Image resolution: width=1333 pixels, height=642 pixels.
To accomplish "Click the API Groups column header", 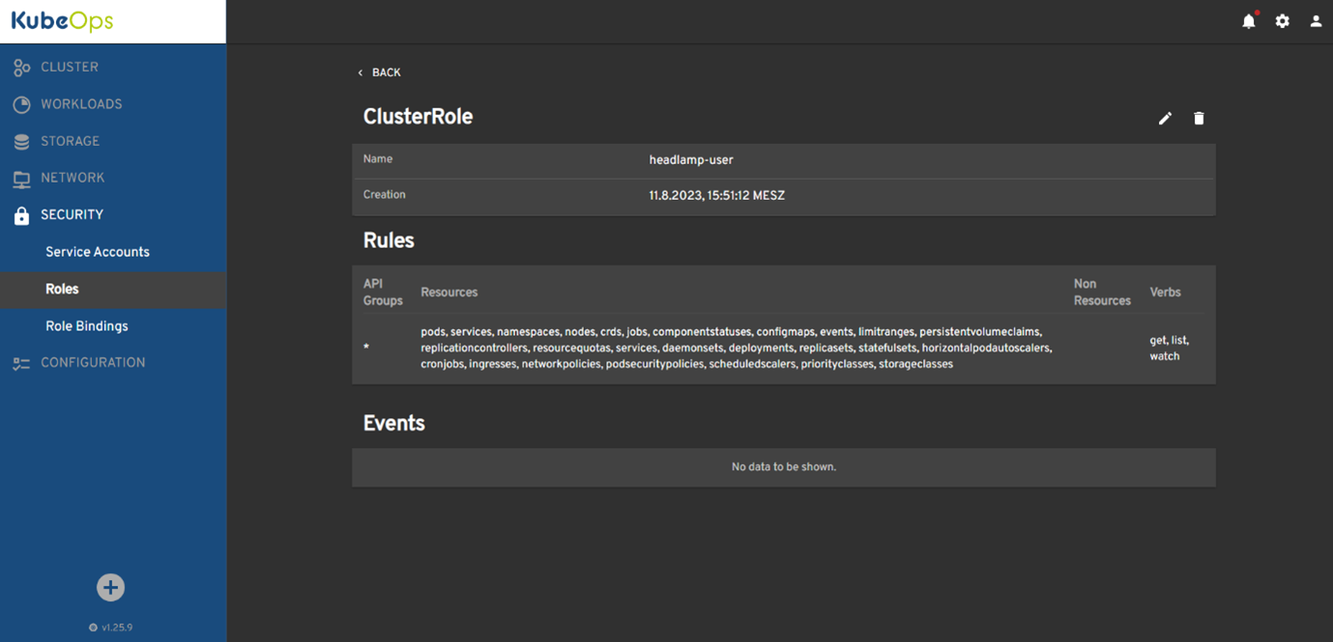I will [383, 292].
